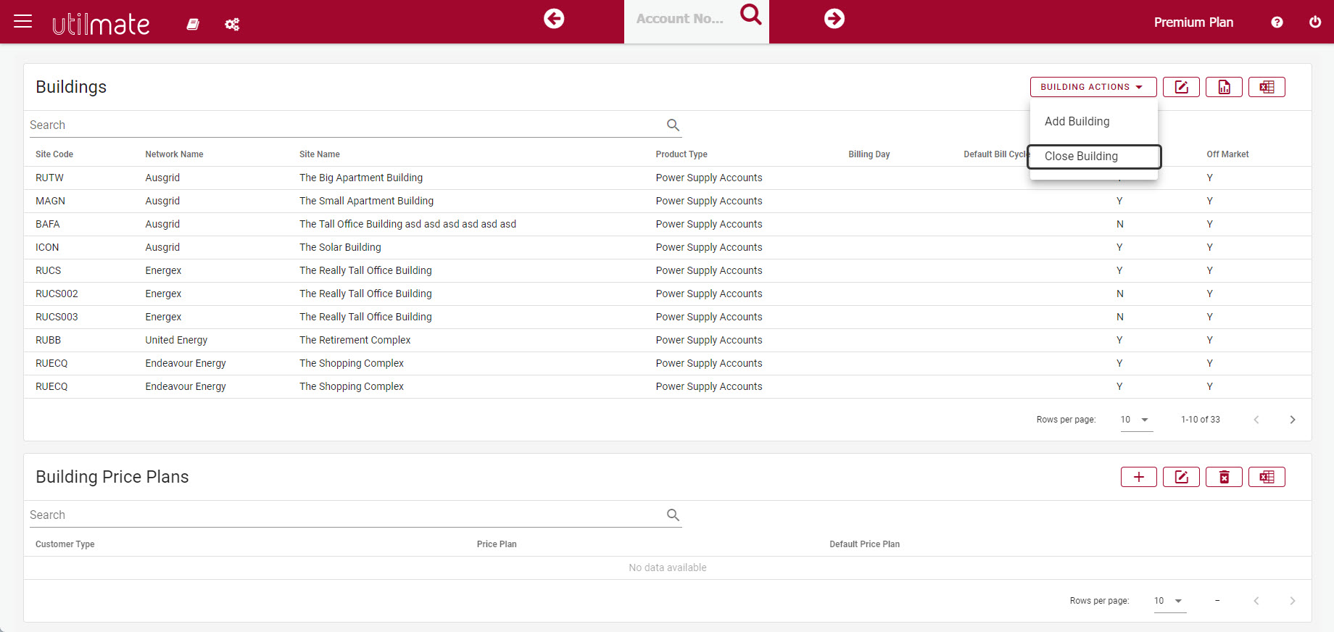This screenshot has width=1334, height=632.
Task: Go forward with the right arrow icon
Action: click(x=834, y=19)
